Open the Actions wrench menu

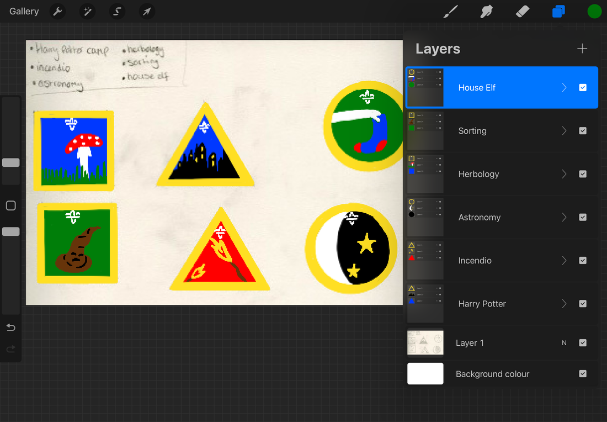click(x=58, y=12)
